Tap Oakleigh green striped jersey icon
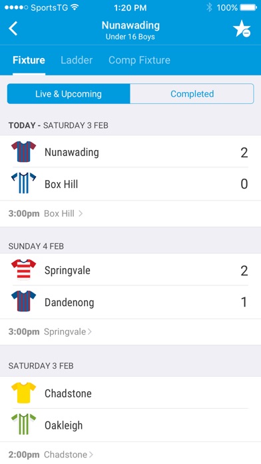Viewport: 261px width, 464px height. [x=24, y=425]
